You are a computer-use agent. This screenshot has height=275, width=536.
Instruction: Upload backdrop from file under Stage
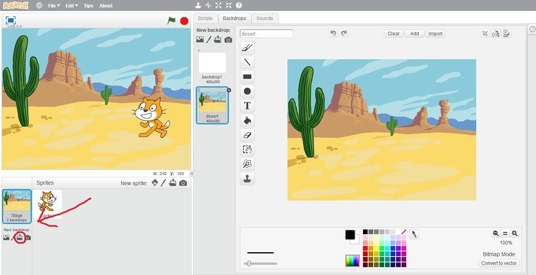pos(20,237)
